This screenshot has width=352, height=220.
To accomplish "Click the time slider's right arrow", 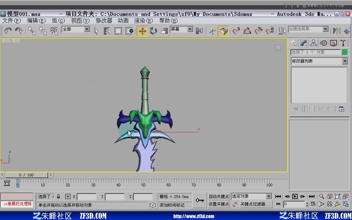I will tap(51, 174).
